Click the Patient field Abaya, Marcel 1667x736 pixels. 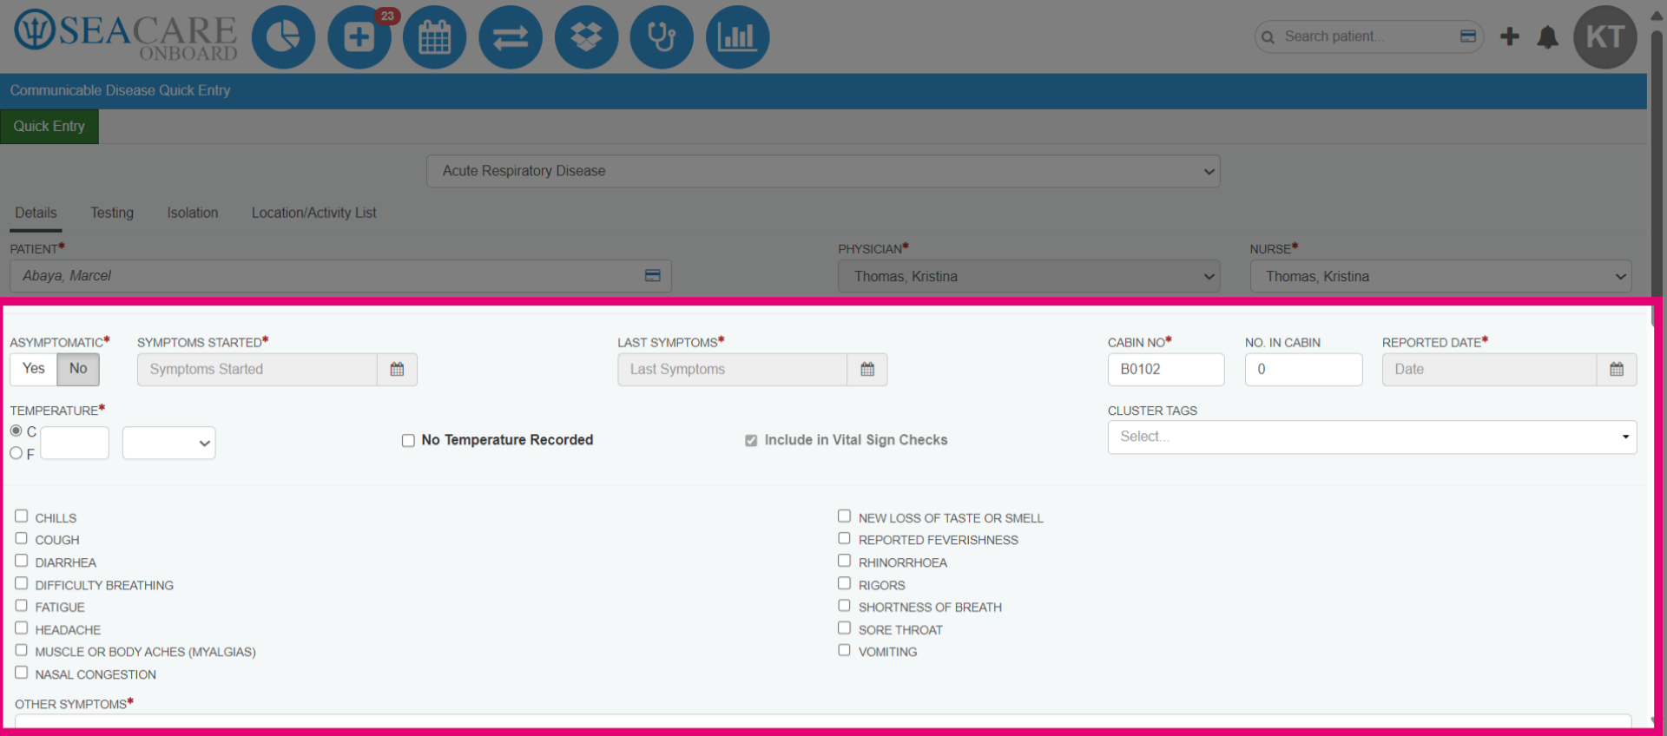[340, 276]
